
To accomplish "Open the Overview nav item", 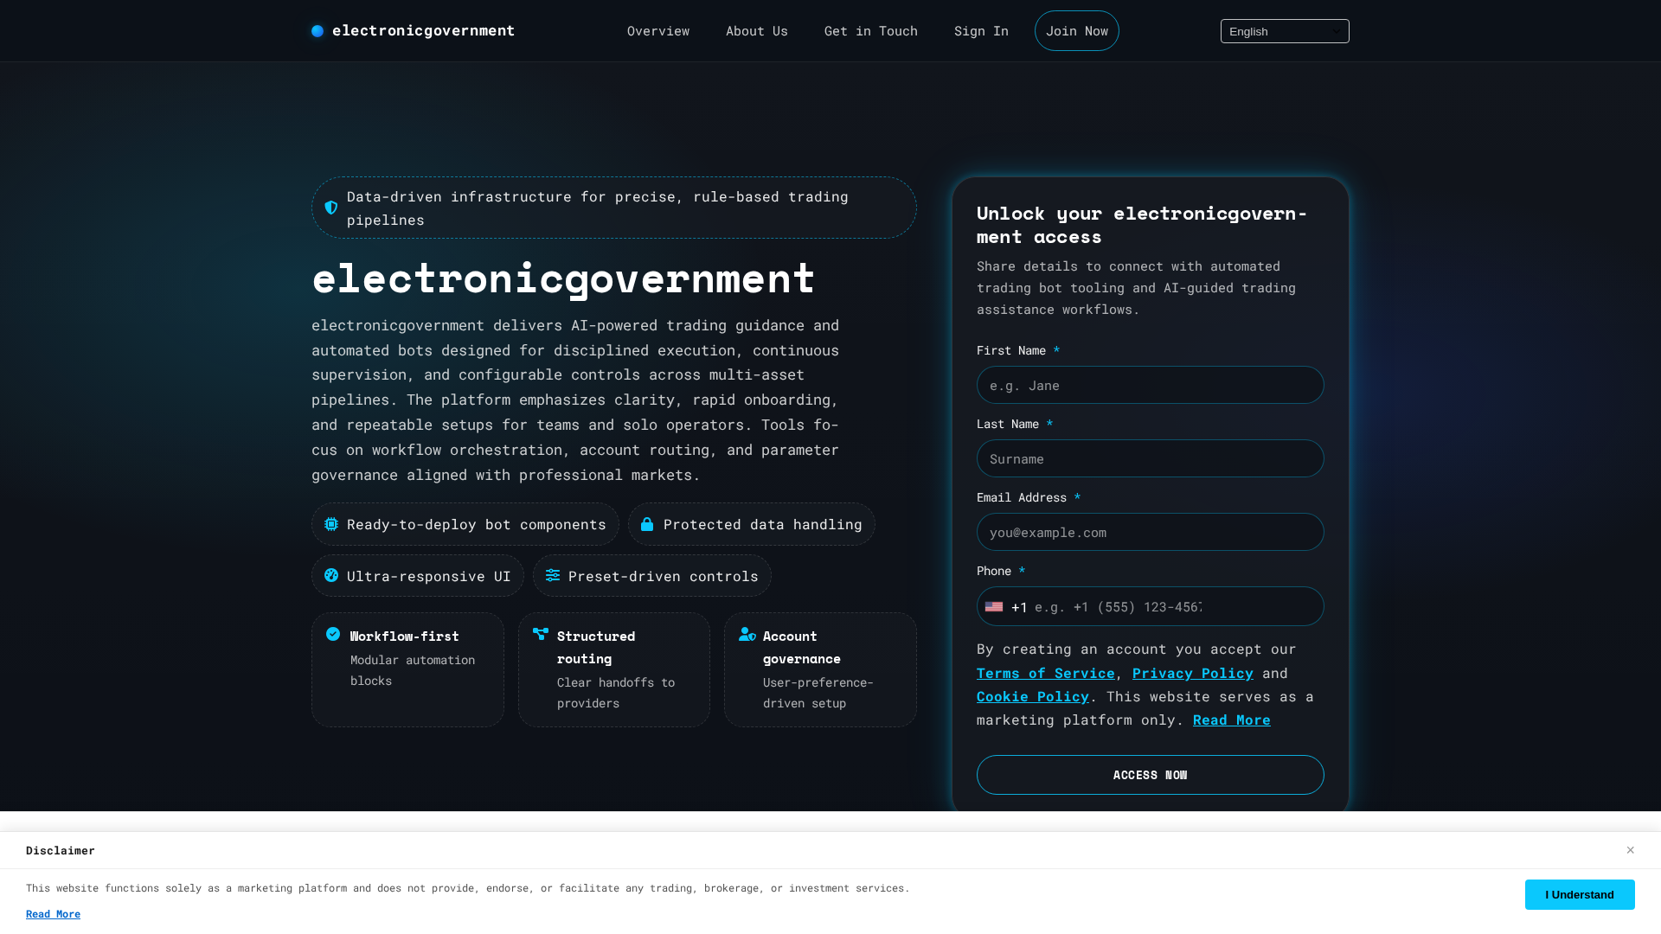I will click(x=658, y=31).
